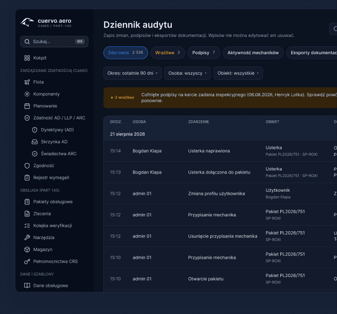Viewport: 337px width, 314px height.
Task: Open Kokpit dashboard grid icon
Action: (x=27, y=58)
